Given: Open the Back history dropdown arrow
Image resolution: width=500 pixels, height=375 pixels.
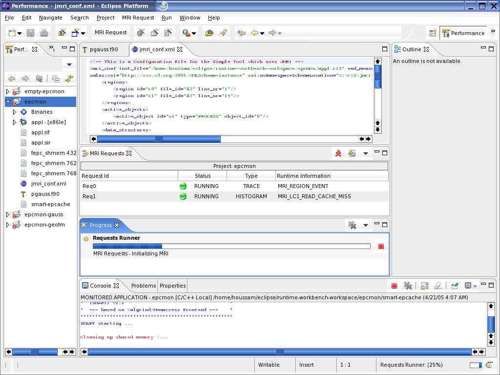Looking at the screenshot, I should coord(262,33).
